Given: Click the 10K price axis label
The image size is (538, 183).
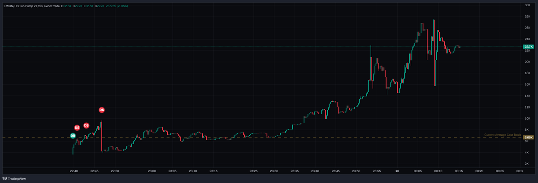Looking at the screenshot, I should pyautogui.click(x=528, y=119).
